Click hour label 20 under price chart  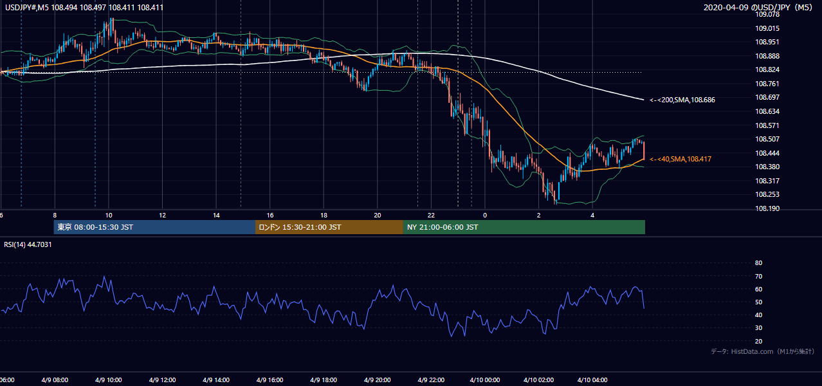click(378, 215)
